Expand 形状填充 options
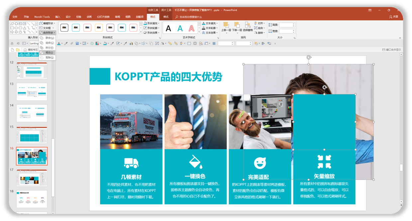Viewport: 412px width, 221px height. point(152,24)
